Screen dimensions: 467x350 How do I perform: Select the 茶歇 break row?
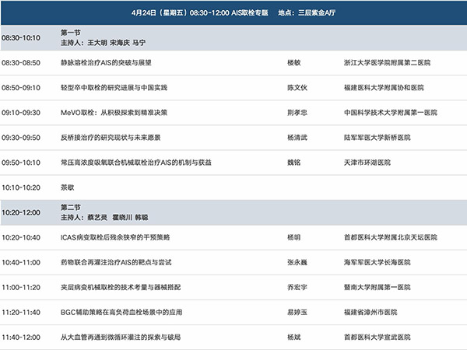coord(68,187)
